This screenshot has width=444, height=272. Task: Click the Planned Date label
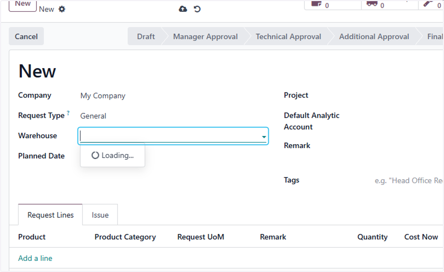click(41, 156)
